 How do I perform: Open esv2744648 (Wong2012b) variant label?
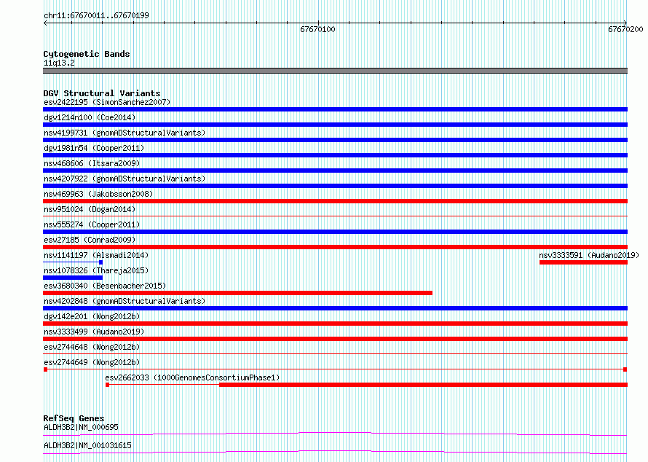pos(92,347)
